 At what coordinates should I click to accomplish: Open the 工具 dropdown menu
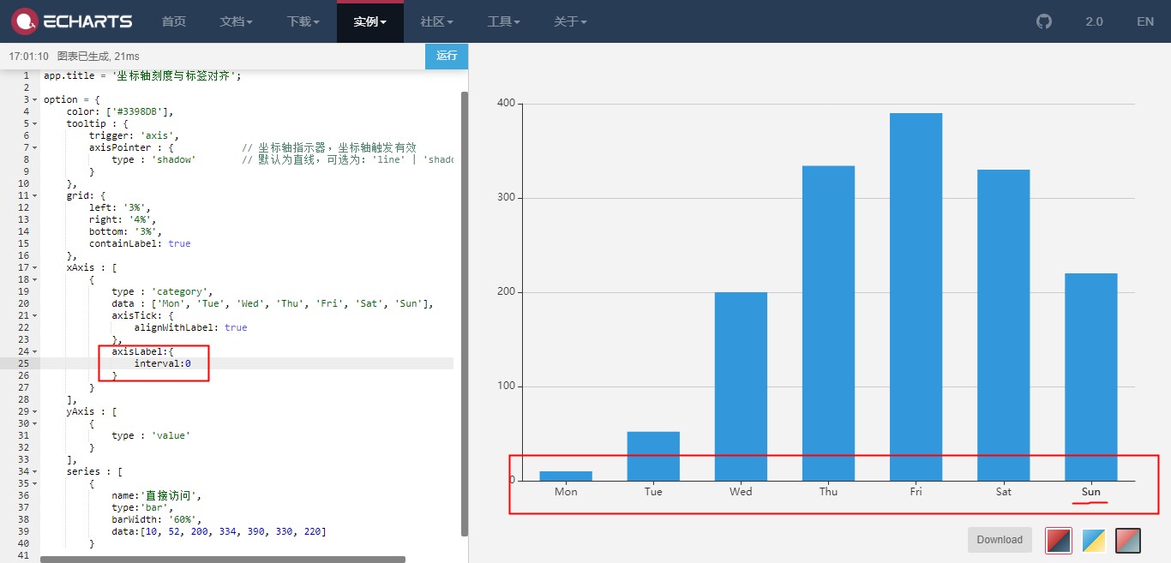(x=504, y=21)
